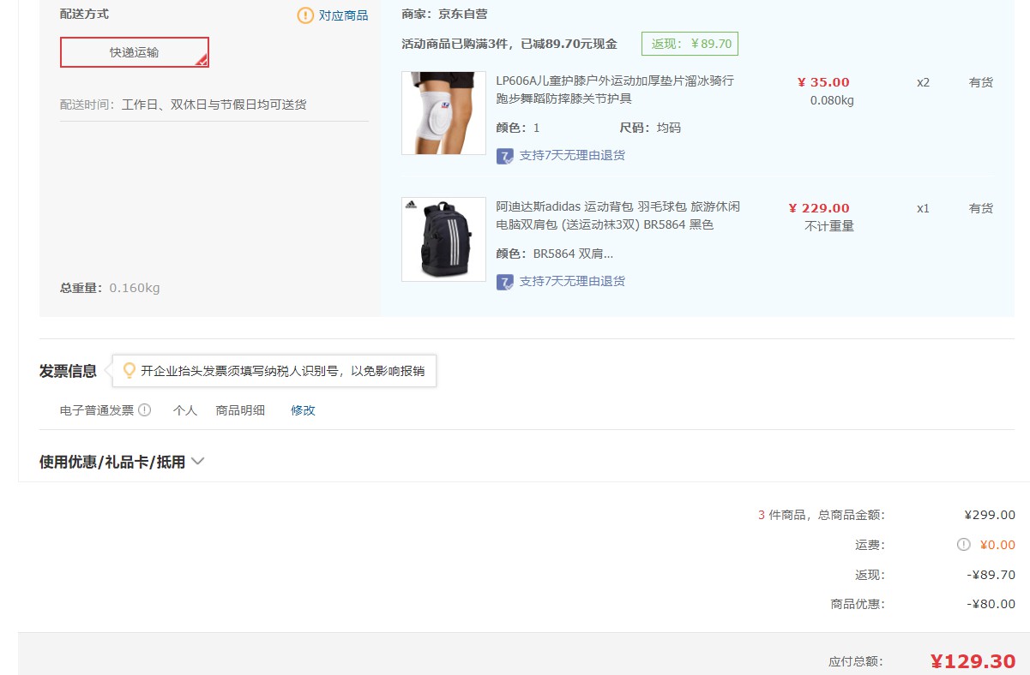Click the info icon beside 电子普通发票
Screen dimensions: 1030x675
coord(144,409)
